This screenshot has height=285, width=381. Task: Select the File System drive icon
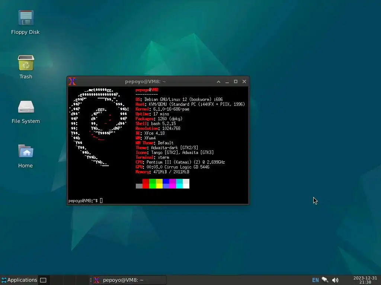click(x=26, y=112)
